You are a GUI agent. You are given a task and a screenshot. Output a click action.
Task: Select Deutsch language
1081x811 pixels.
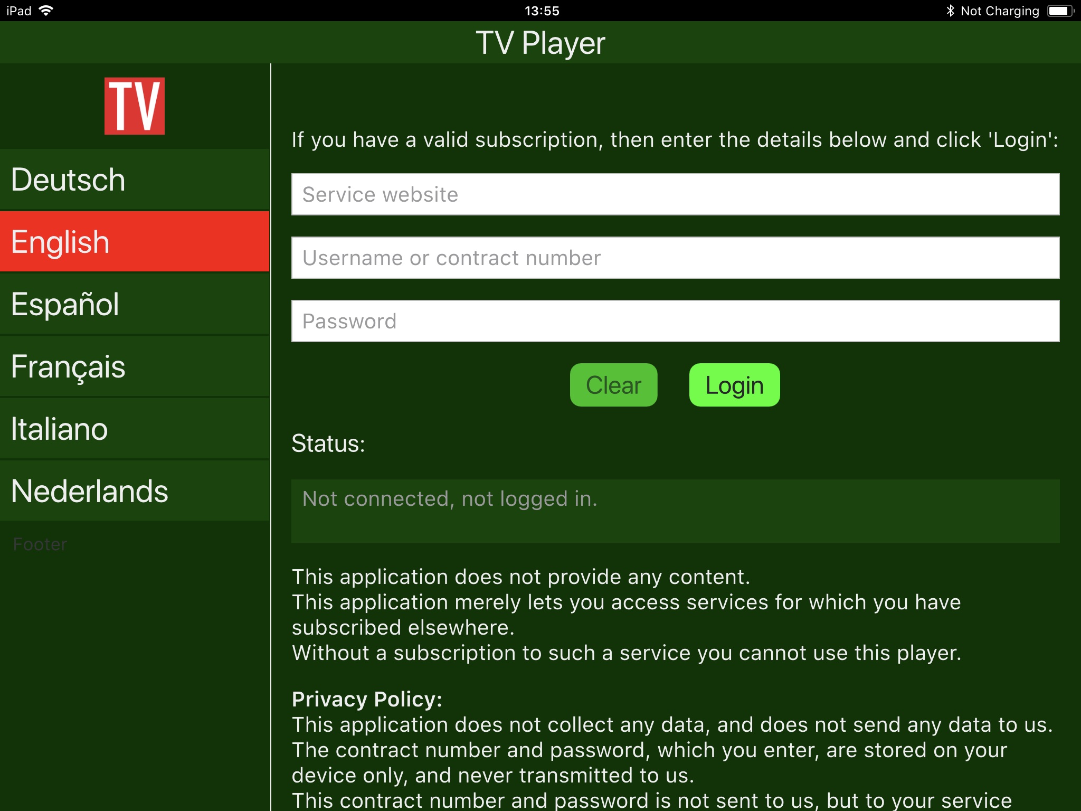[x=135, y=180]
